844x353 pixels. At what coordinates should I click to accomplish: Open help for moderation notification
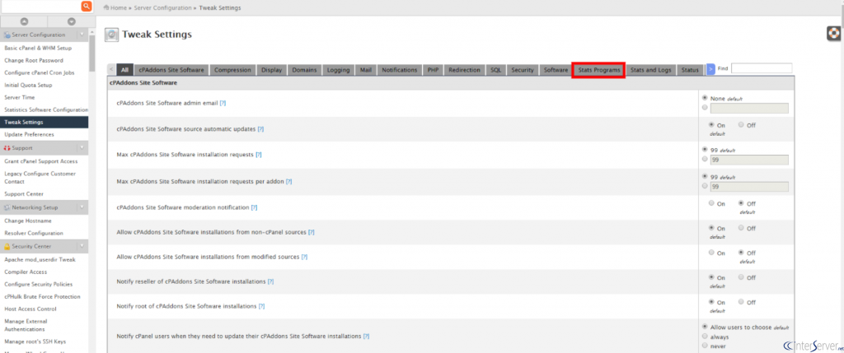[254, 207]
